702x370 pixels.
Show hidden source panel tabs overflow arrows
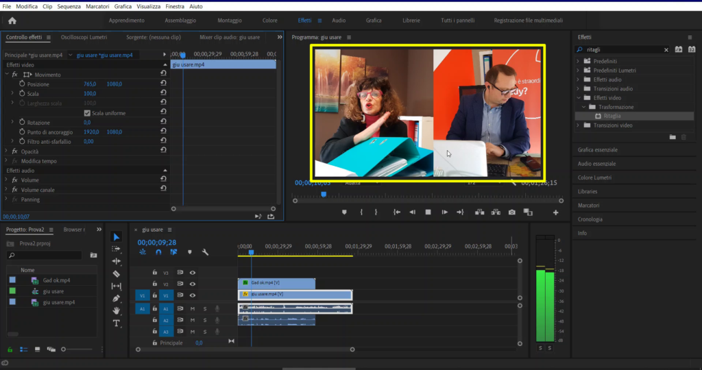pos(280,37)
